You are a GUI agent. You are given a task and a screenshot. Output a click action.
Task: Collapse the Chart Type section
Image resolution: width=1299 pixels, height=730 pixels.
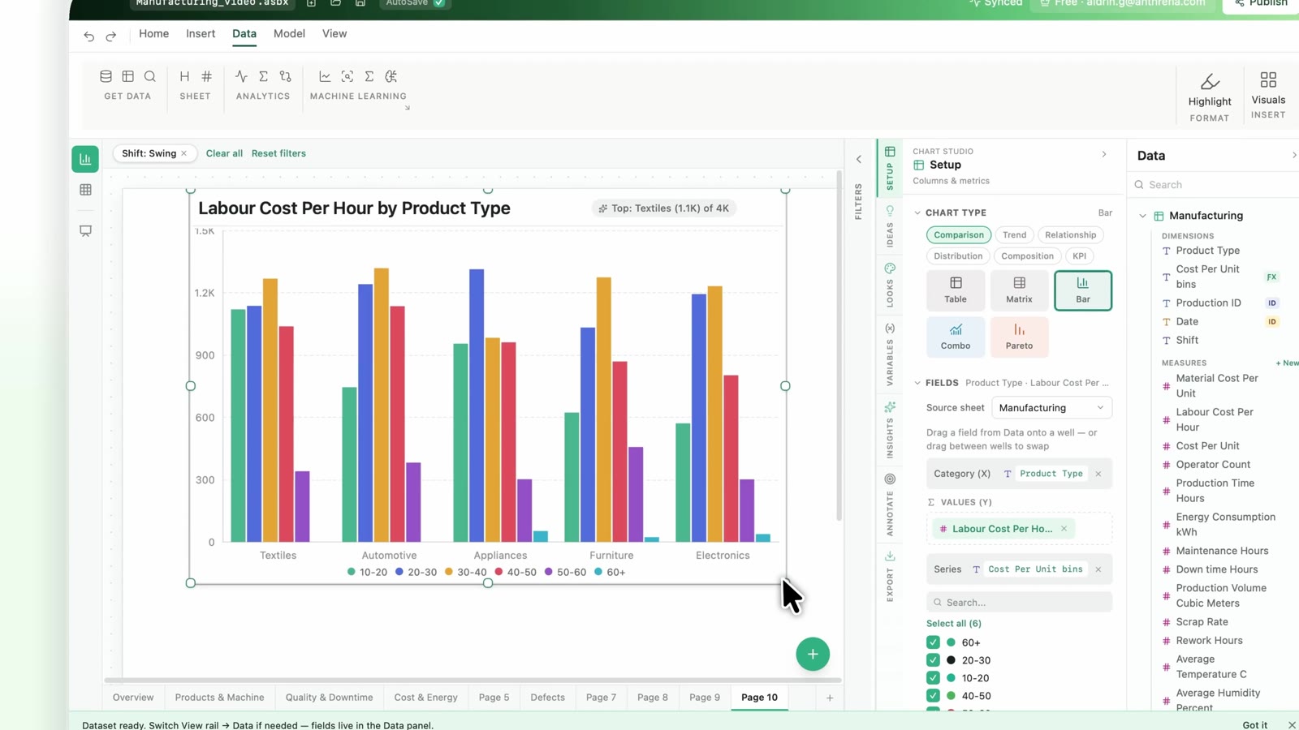[x=917, y=213]
